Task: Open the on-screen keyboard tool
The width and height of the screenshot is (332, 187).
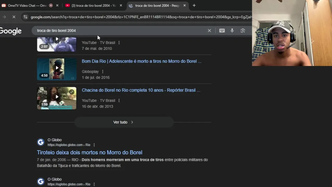Action: pyautogui.click(x=222, y=30)
